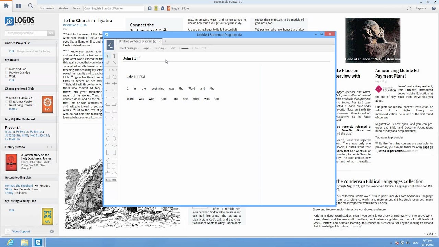This screenshot has width=439, height=247.
Task: Select the diagonal line tool
Action: tap(115, 63)
